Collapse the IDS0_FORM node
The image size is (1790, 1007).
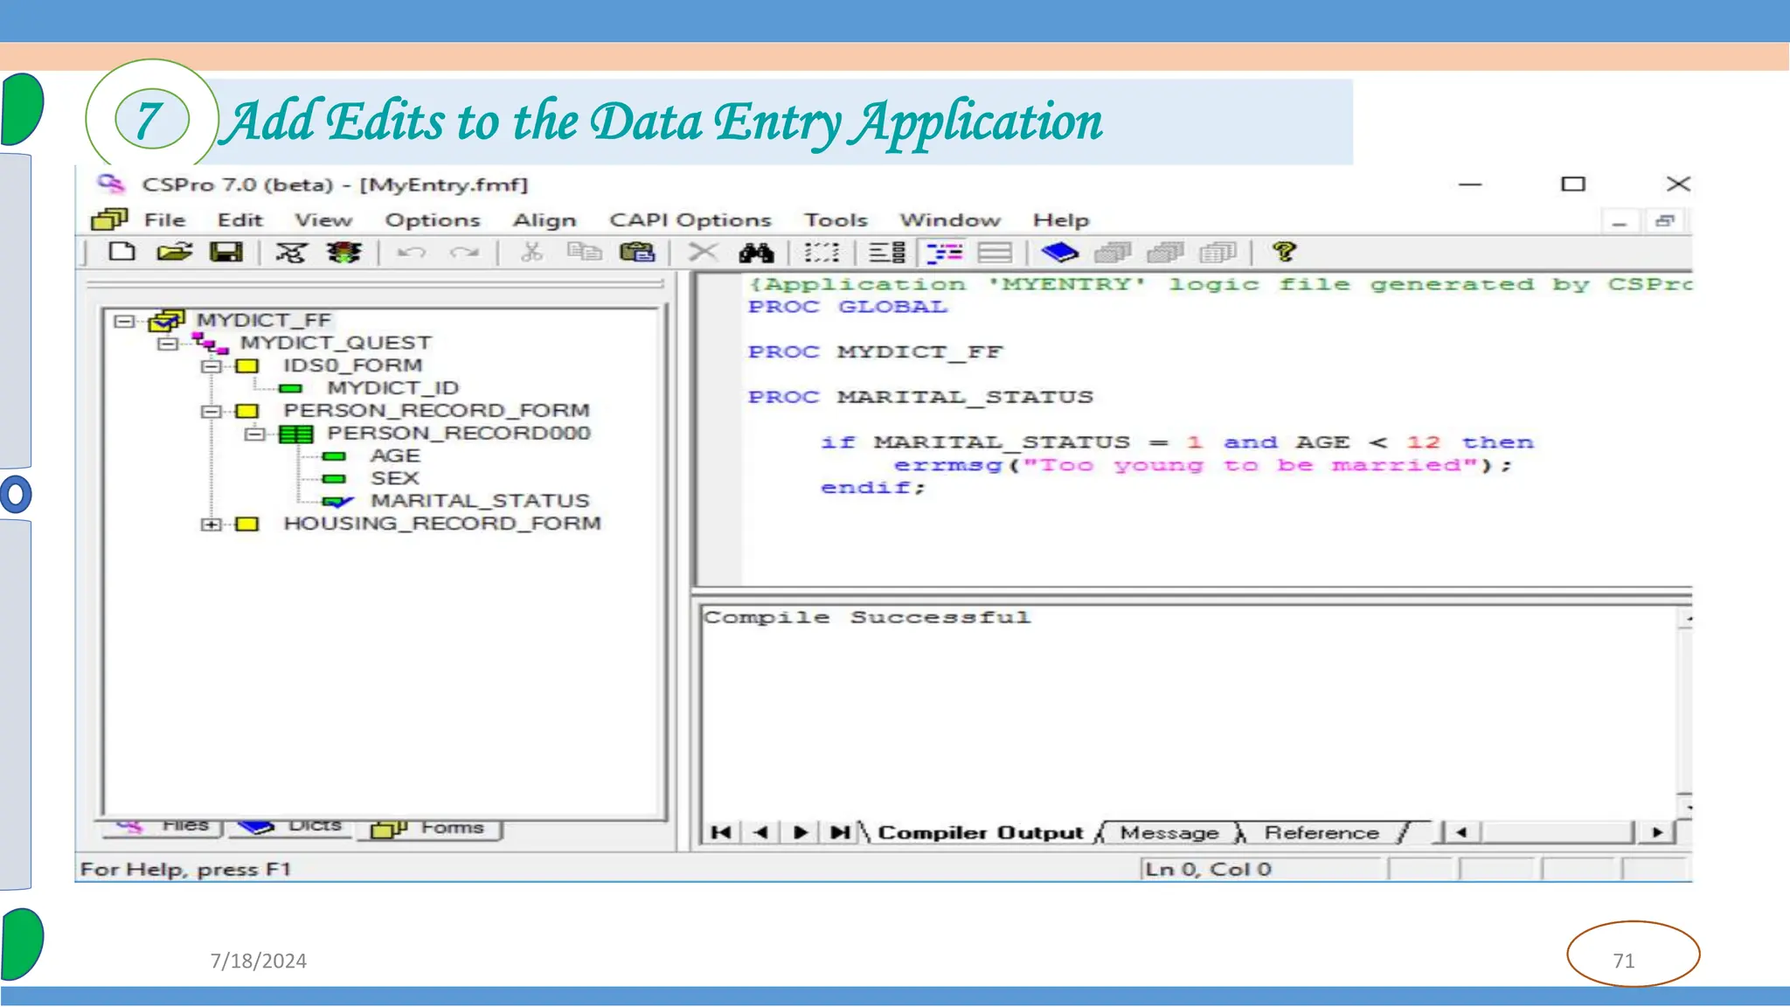point(212,366)
